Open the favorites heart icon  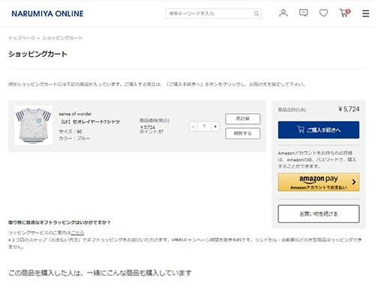(x=323, y=13)
